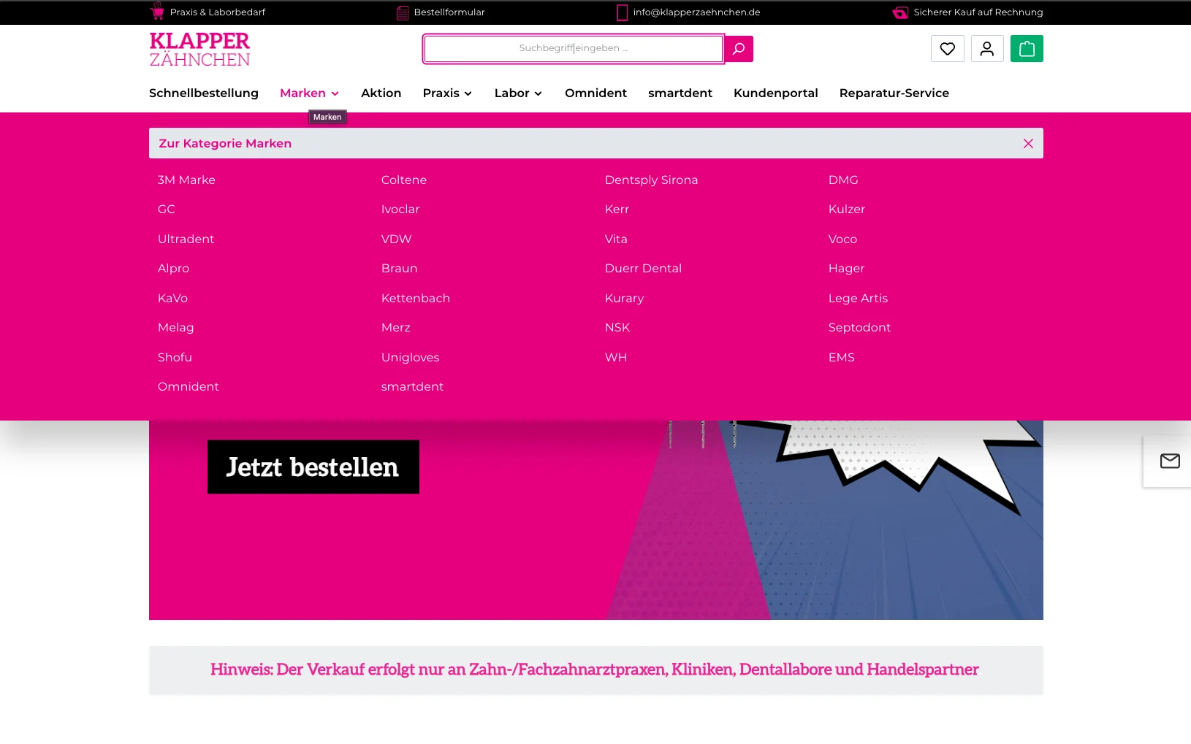Focus the Suchbegriff eingeben search field
The width and height of the screenshot is (1191, 744).
[x=574, y=49]
